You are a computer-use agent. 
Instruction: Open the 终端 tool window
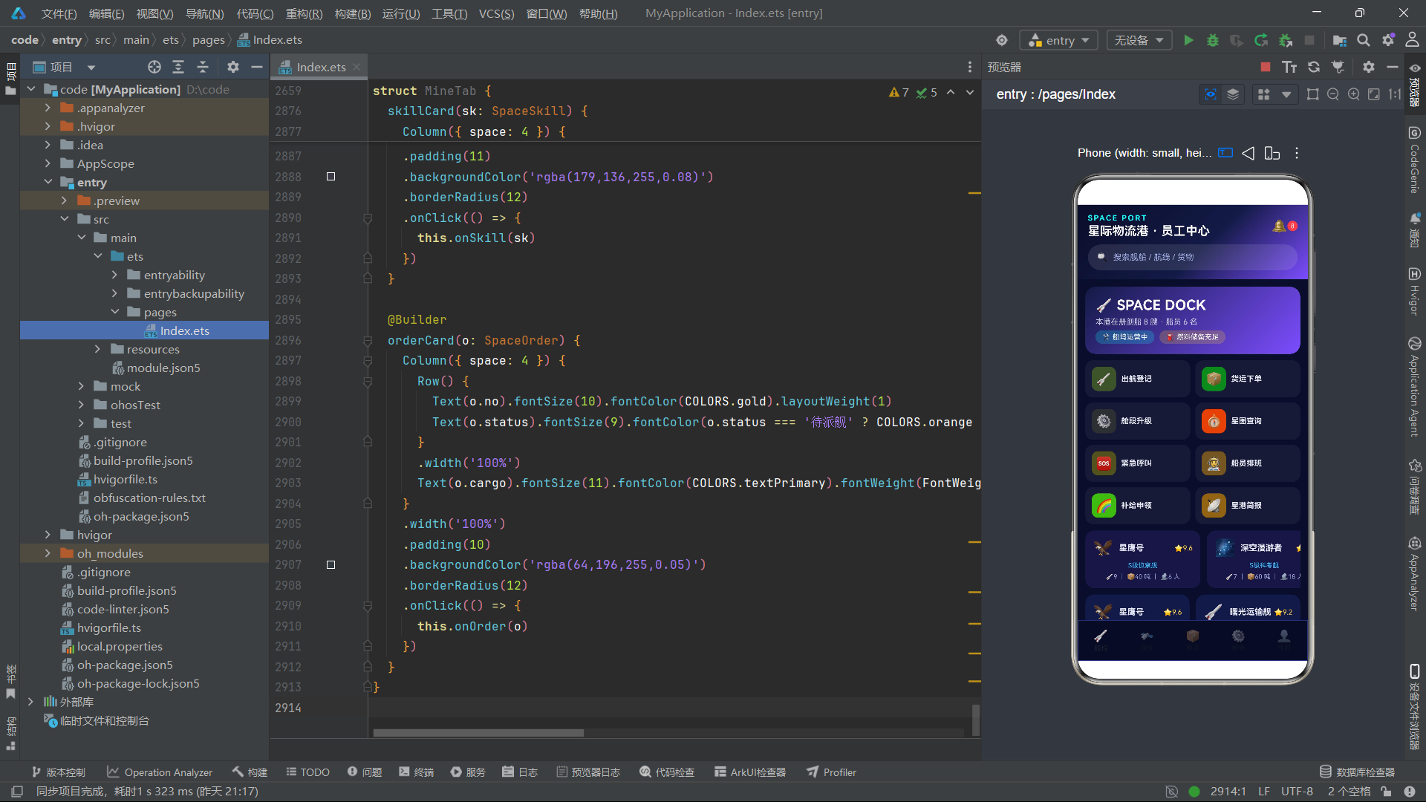(416, 772)
